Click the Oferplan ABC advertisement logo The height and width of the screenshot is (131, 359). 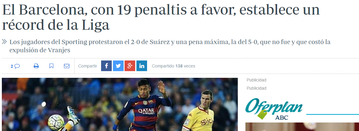coord(274,109)
